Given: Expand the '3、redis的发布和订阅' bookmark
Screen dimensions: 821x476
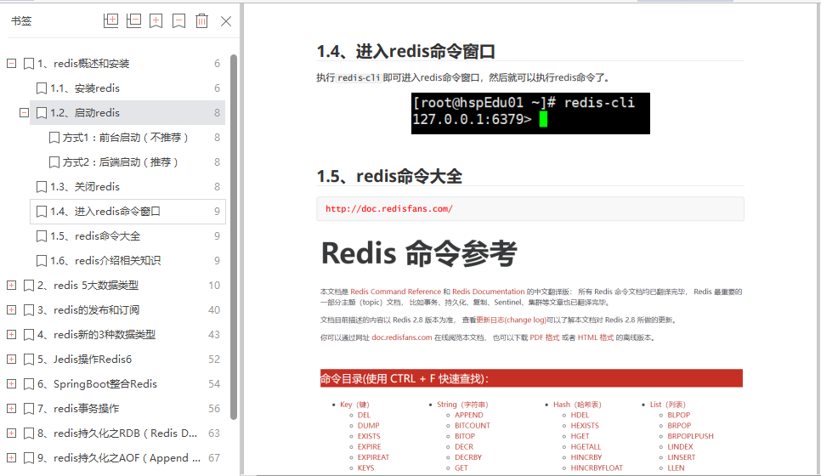Looking at the screenshot, I should pos(12,310).
